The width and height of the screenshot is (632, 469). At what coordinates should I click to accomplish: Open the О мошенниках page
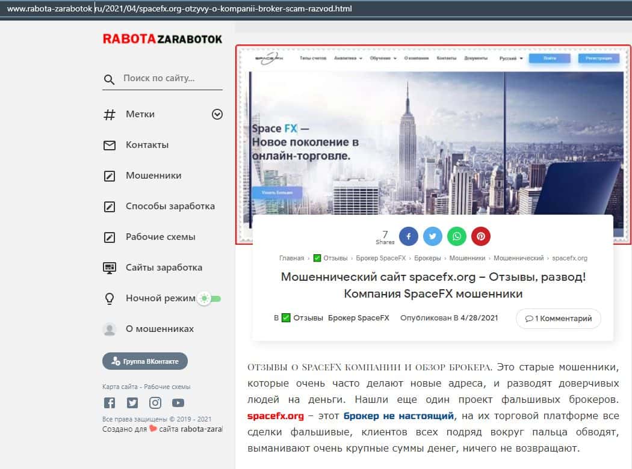click(160, 329)
